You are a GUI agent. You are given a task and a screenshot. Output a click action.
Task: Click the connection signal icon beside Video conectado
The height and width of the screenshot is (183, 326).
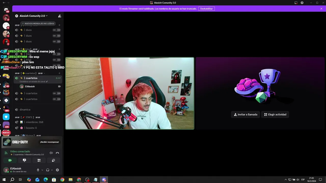[x=6, y=153]
